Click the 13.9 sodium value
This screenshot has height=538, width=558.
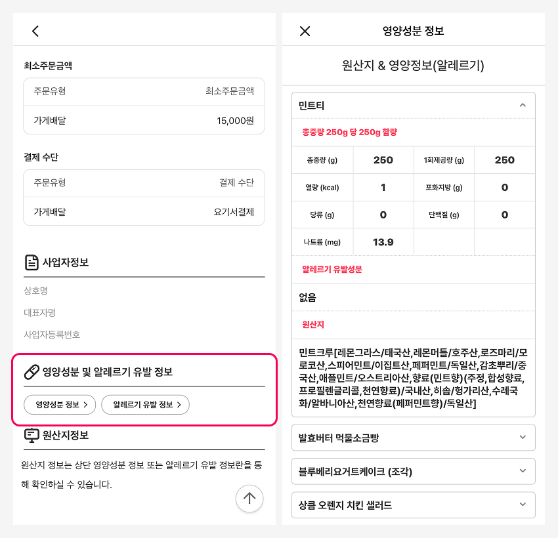383,242
